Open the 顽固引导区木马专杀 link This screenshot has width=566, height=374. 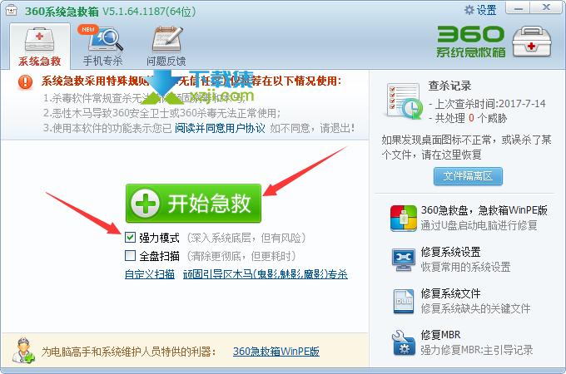[266, 274]
